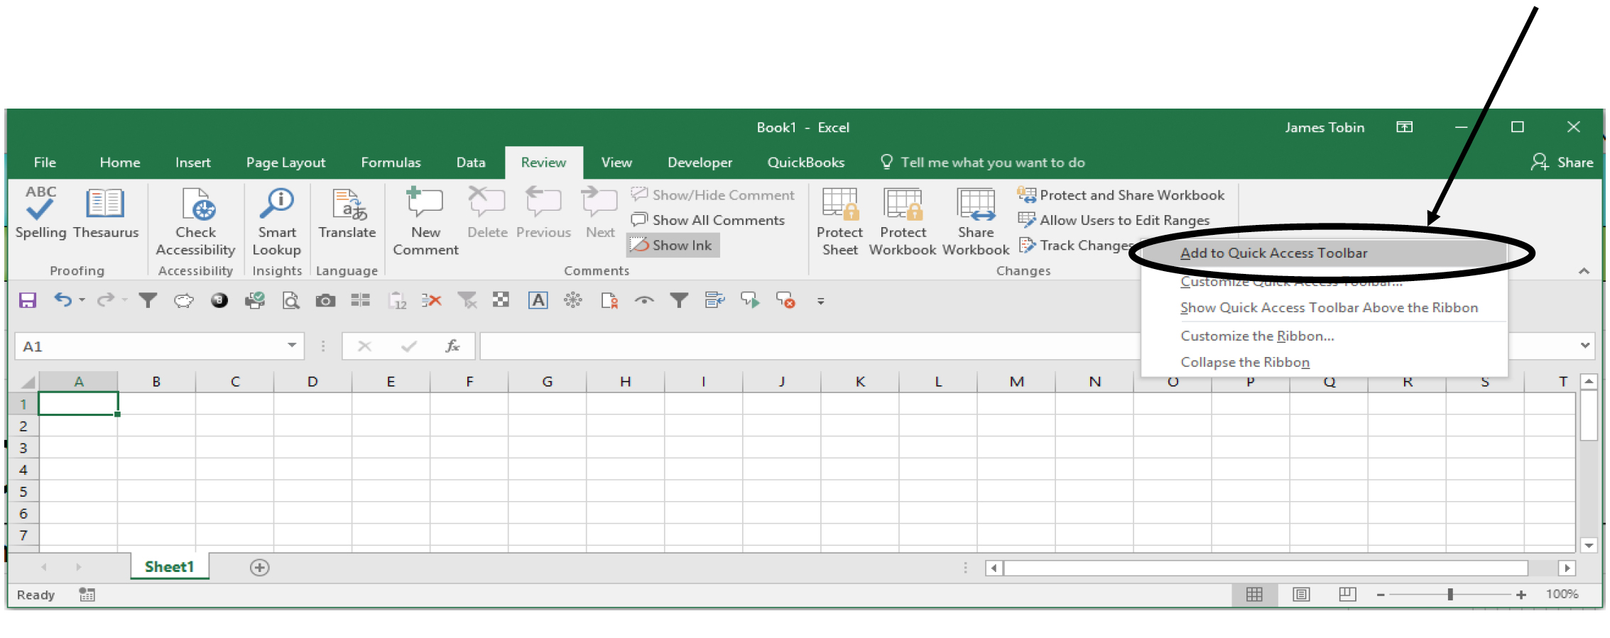This screenshot has height=638, width=1610.
Task: Click the zoom slider handle
Action: (1450, 595)
